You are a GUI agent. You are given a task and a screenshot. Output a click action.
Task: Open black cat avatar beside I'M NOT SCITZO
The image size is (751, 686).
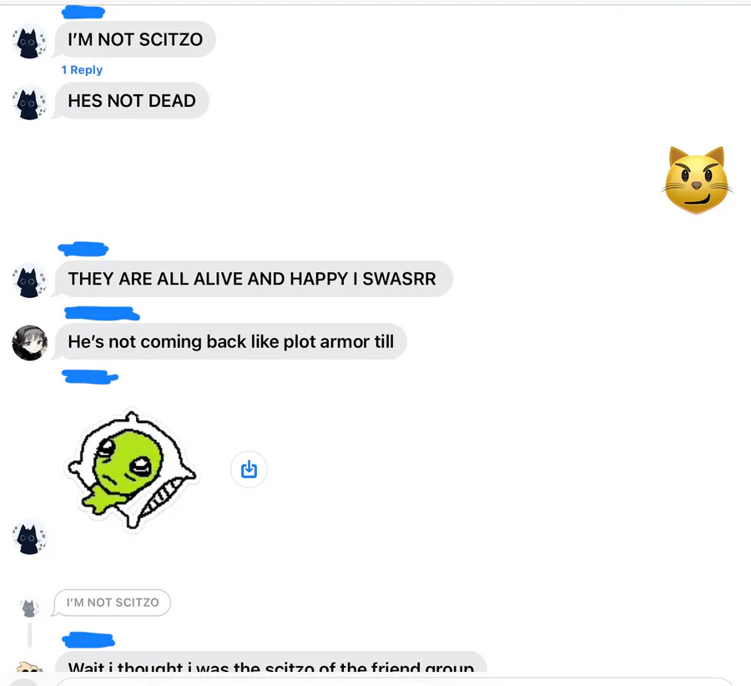(x=30, y=43)
